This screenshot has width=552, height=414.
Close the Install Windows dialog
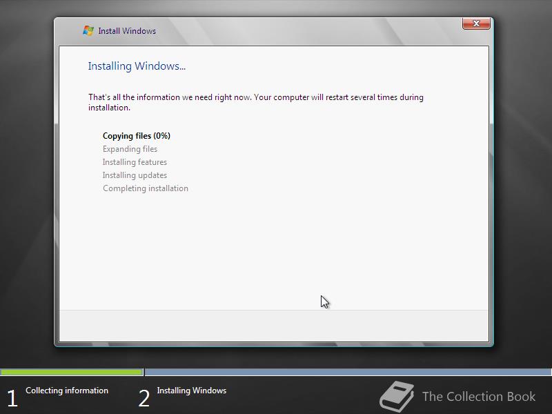(x=476, y=23)
